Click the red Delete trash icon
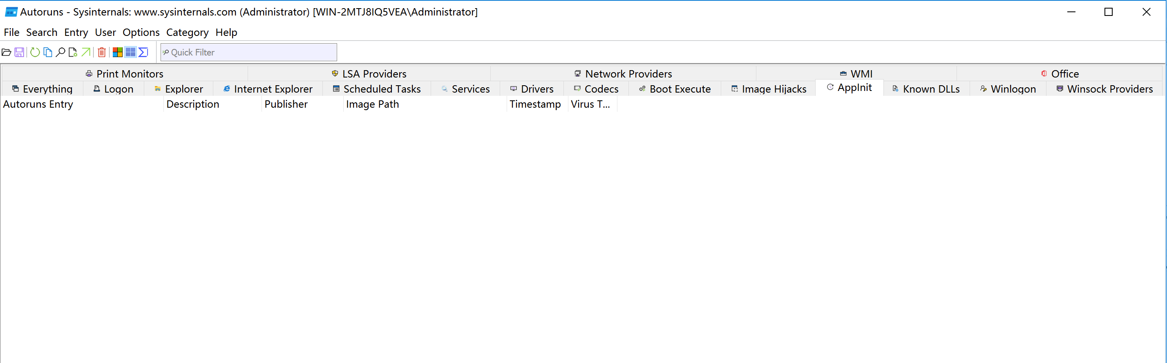 click(102, 53)
